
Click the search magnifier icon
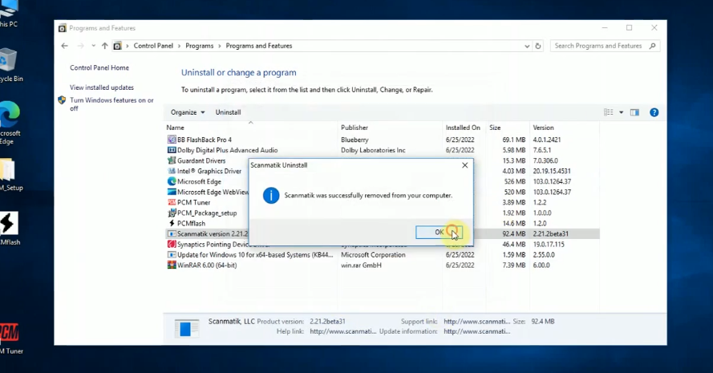[x=653, y=46]
